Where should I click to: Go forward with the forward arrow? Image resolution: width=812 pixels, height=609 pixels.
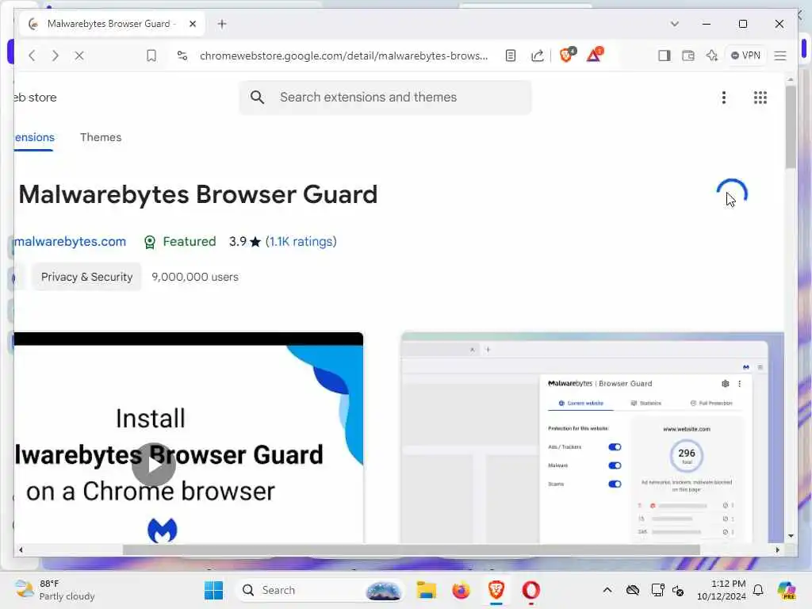click(x=56, y=56)
